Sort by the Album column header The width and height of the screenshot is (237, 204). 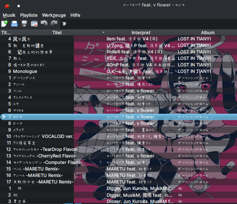[x=207, y=33]
